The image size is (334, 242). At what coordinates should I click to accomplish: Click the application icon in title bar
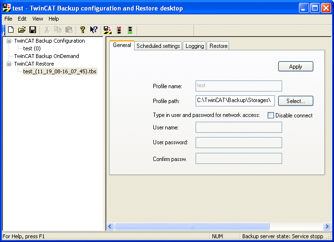(x=7, y=8)
